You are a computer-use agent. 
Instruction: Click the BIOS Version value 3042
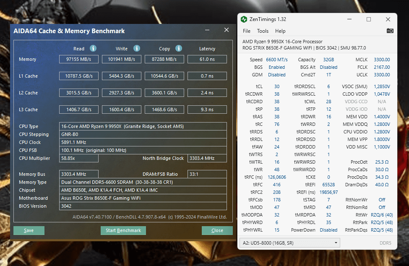[143, 206]
